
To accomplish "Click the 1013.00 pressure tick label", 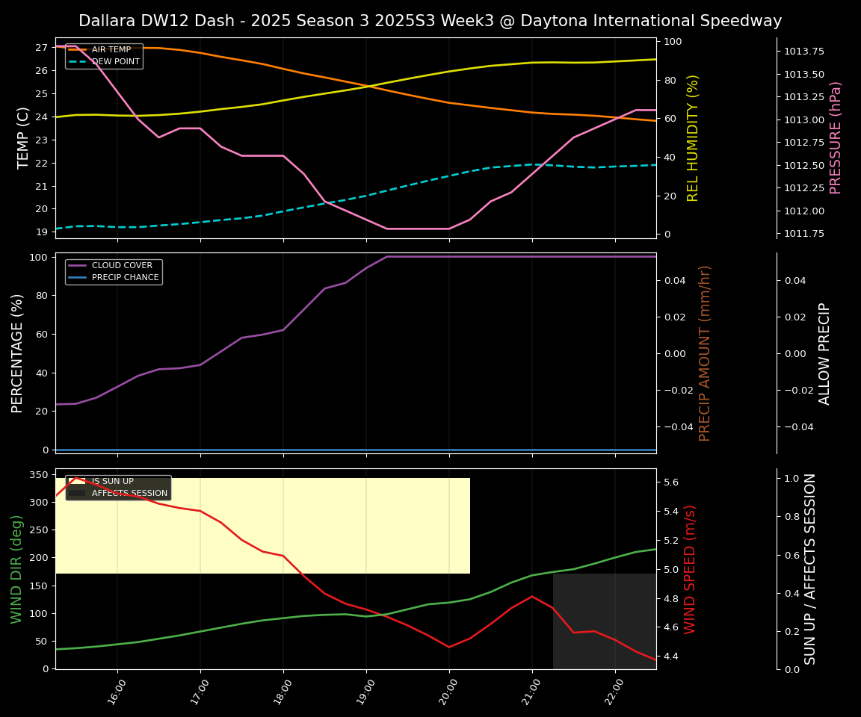I will (804, 120).
